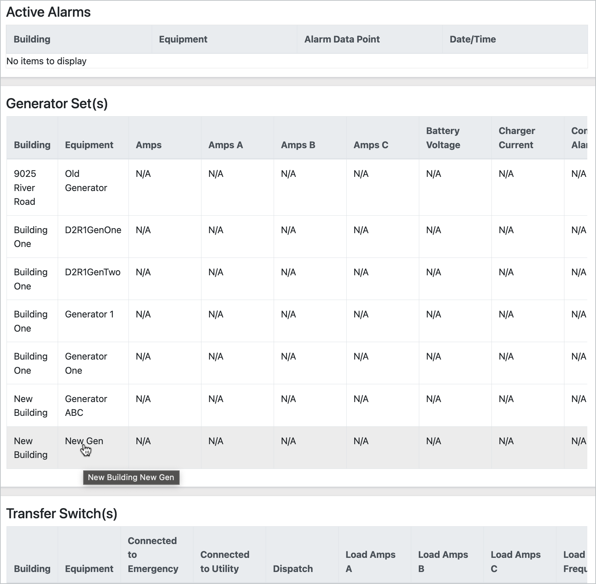596x584 pixels.
Task: Select the D2R1GenTwo equipment entry
Action: pos(93,272)
